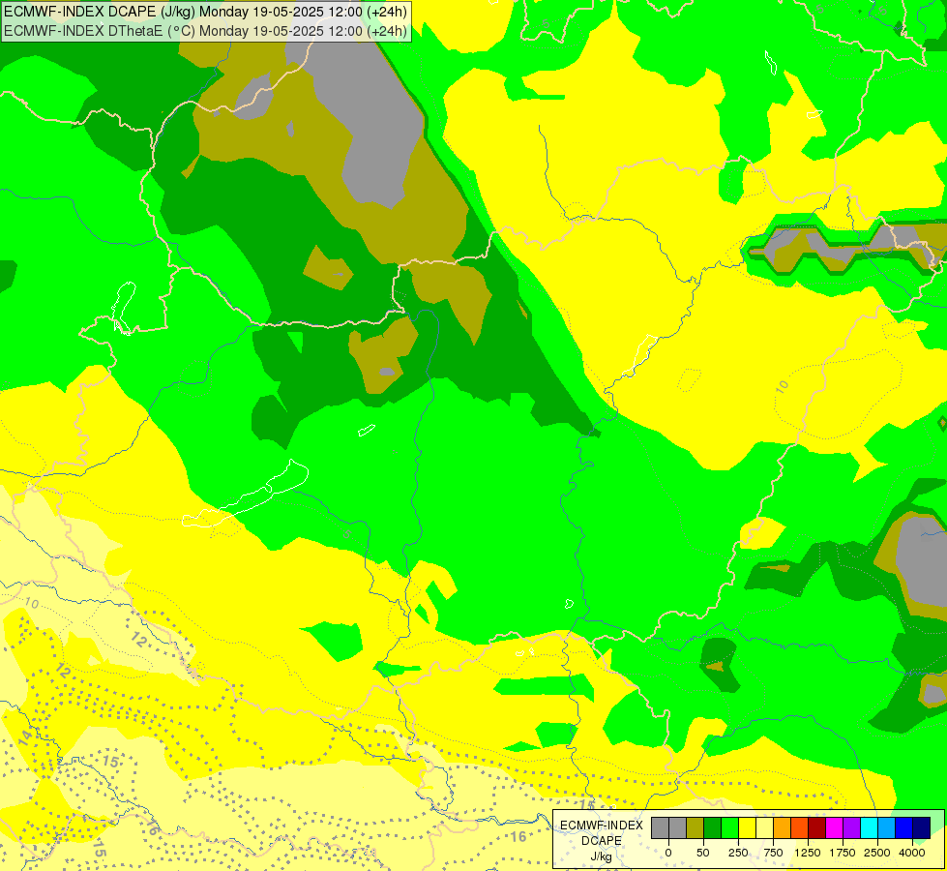This screenshot has width=947, height=871.
Task: Select the gray legend swatch right of 0 tick
Action: 678,828
